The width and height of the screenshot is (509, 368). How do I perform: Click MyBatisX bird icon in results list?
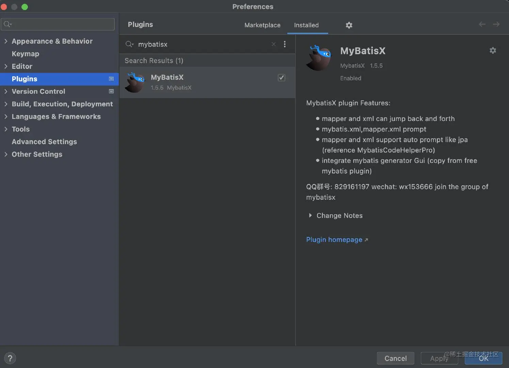click(x=135, y=82)
